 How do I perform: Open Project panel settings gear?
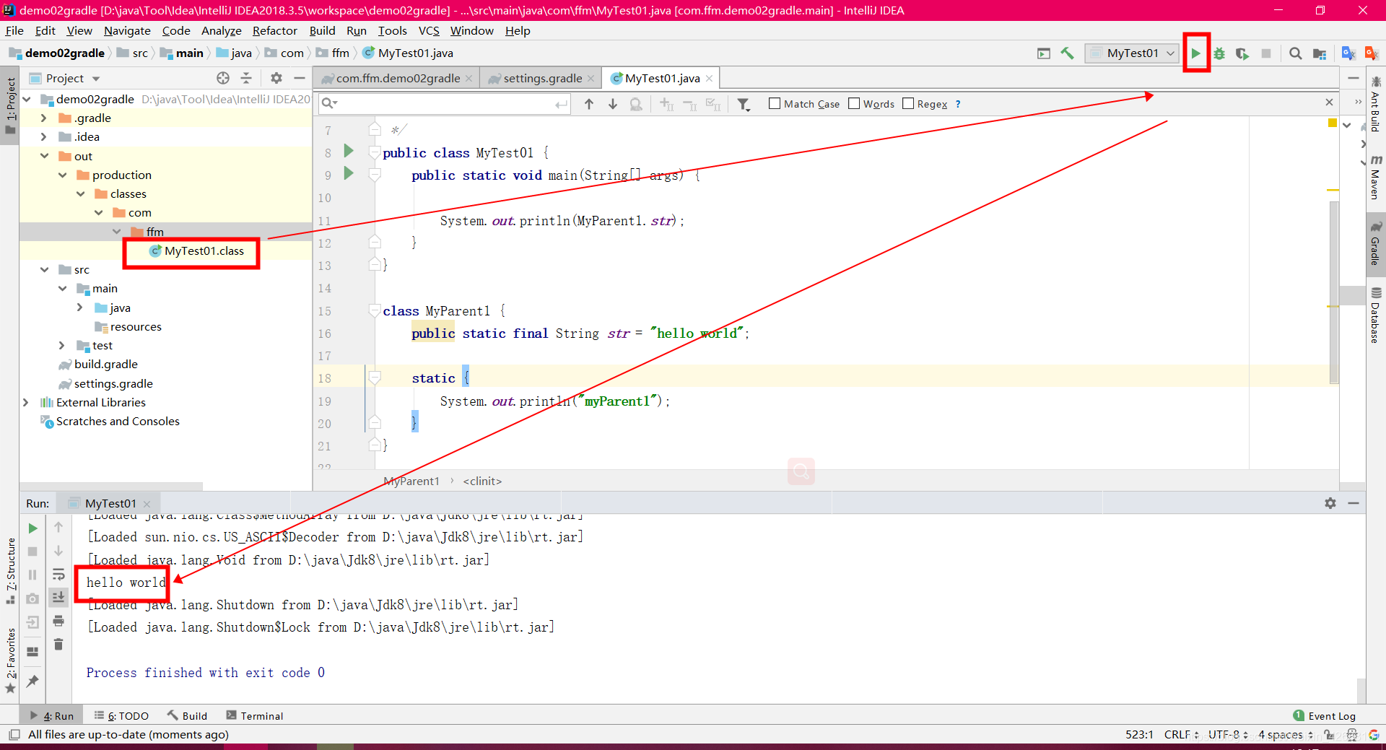[276, 78]
